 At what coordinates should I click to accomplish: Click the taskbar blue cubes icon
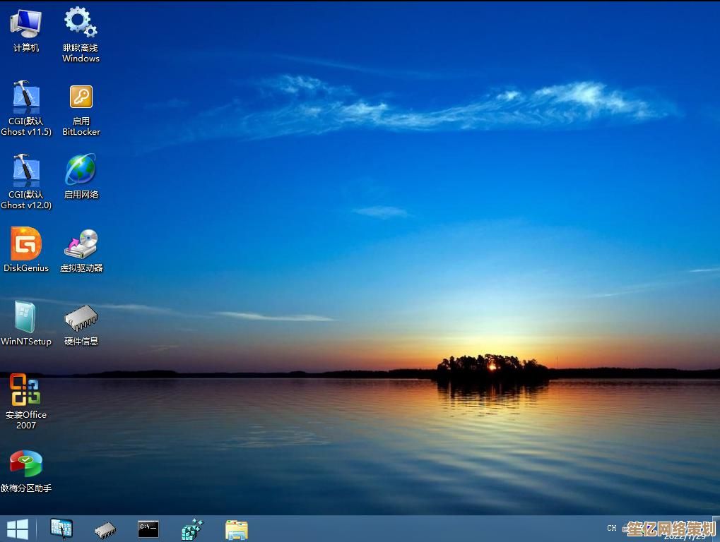192,529
